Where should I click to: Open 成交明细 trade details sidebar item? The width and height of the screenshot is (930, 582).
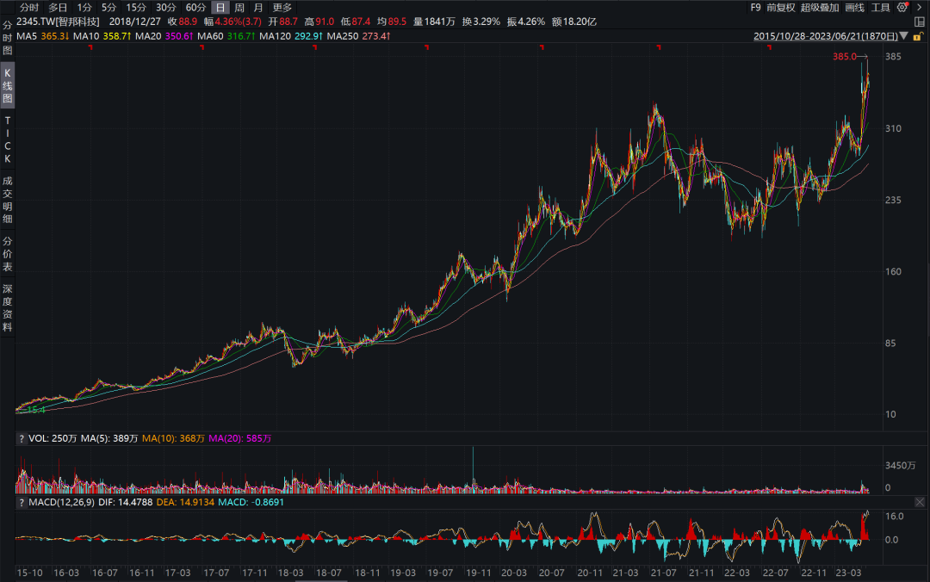7,200
